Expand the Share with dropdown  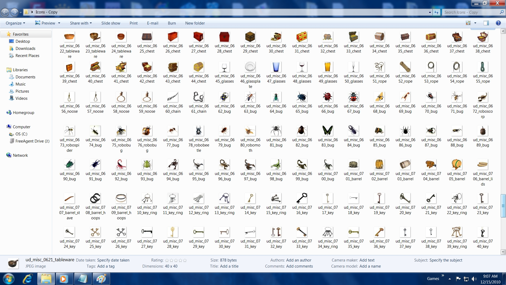coord(81,23)
